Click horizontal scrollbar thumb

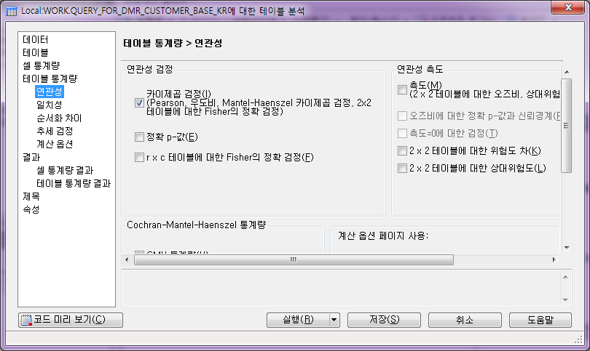294,259
